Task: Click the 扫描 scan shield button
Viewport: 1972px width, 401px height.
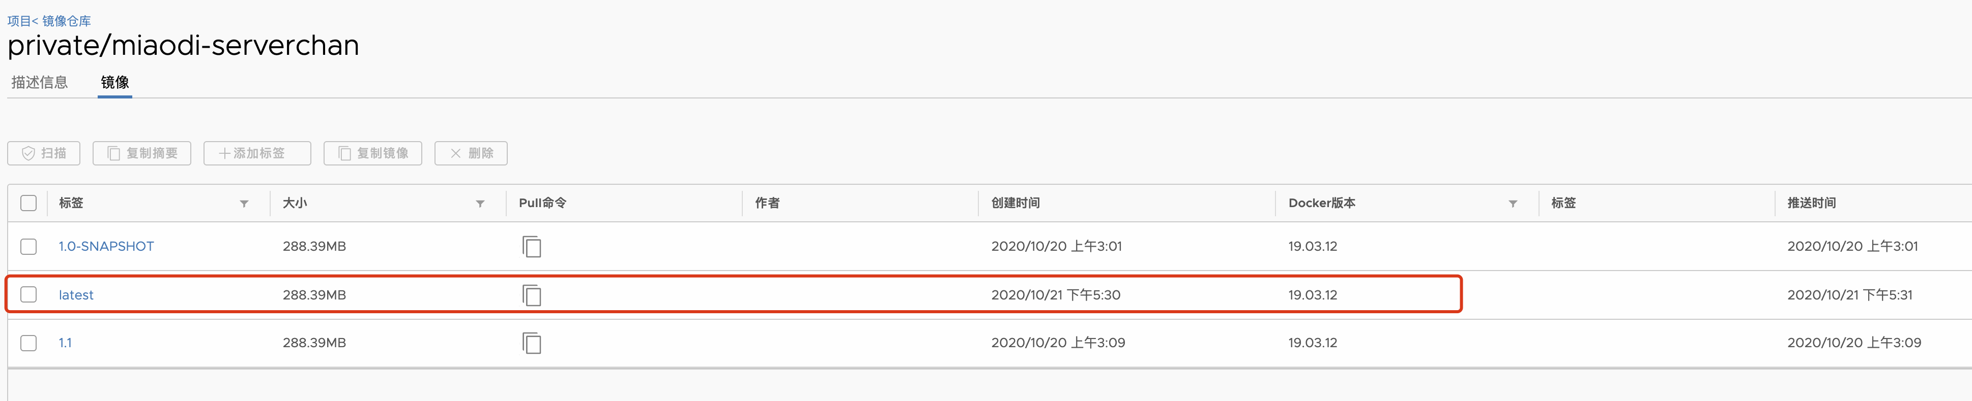Action: (44, 153)
